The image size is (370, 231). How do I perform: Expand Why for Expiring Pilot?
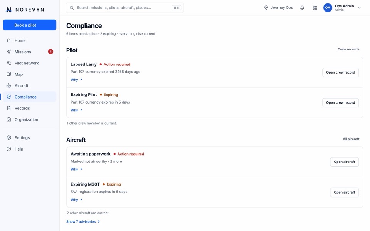point(76,110)
